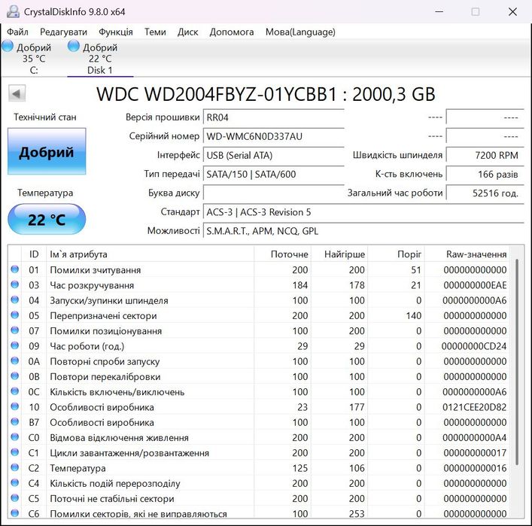The height and width of the screenshot is (526, 532).
Task: Click the power-on count value 166 разів
Action: coord(485,174)
